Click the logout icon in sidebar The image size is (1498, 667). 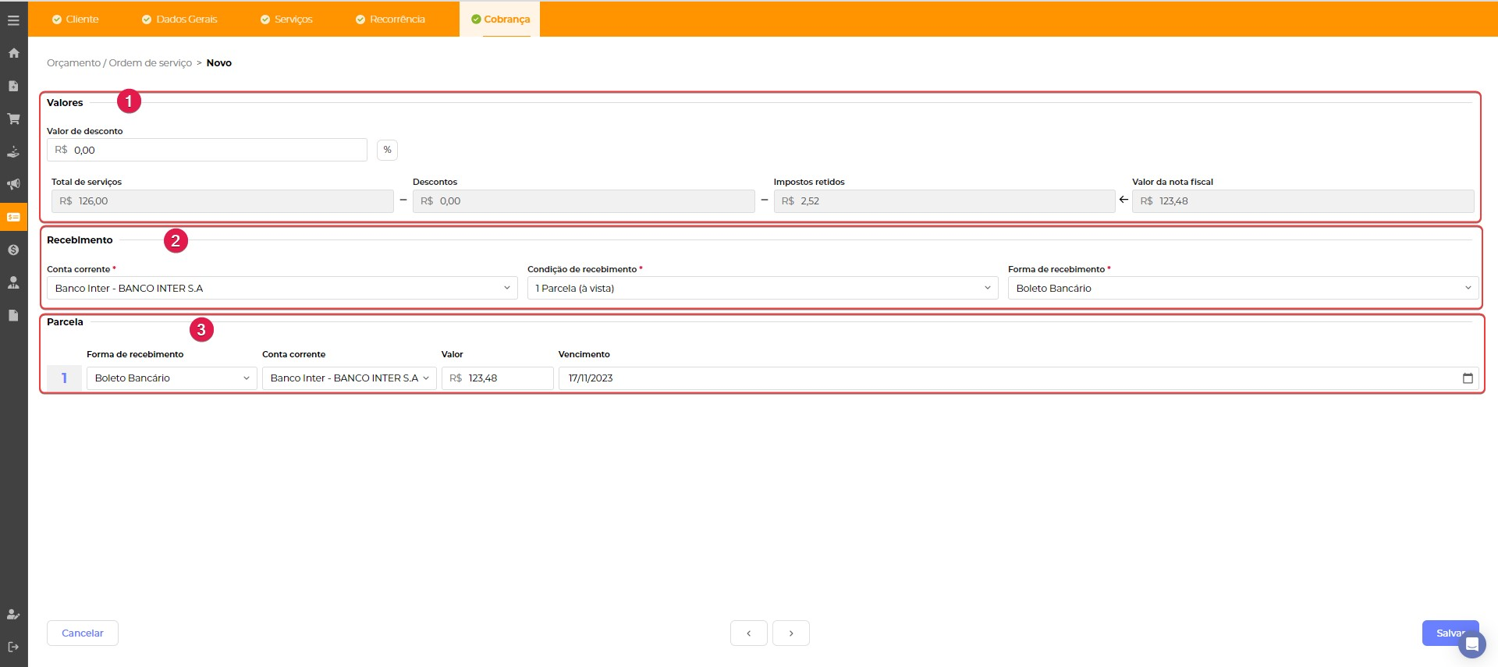click(x=13, y=647)
